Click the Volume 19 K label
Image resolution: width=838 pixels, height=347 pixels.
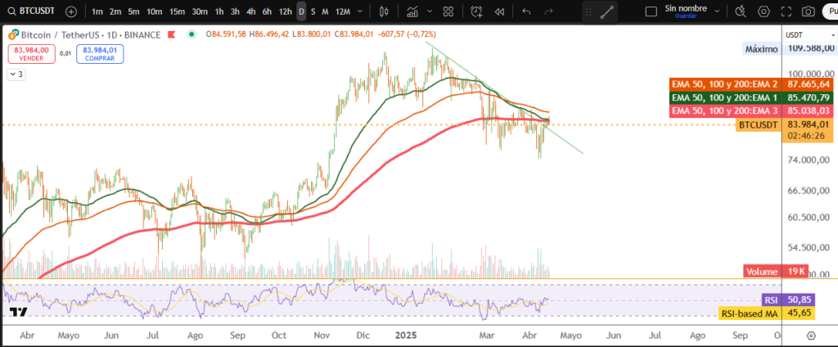point(776,272)
